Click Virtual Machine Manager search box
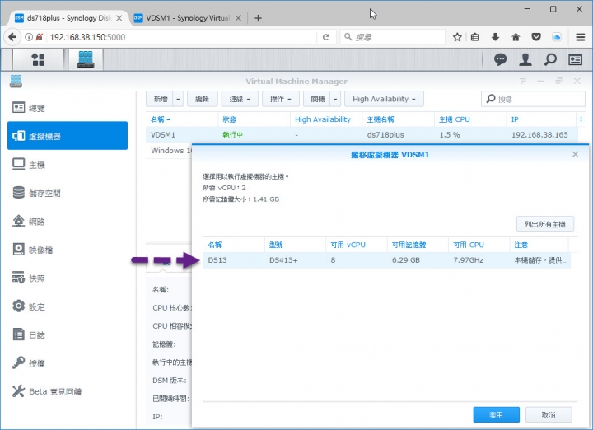 533,99
